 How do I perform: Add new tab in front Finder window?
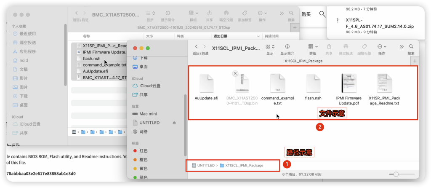pos(415,61)
